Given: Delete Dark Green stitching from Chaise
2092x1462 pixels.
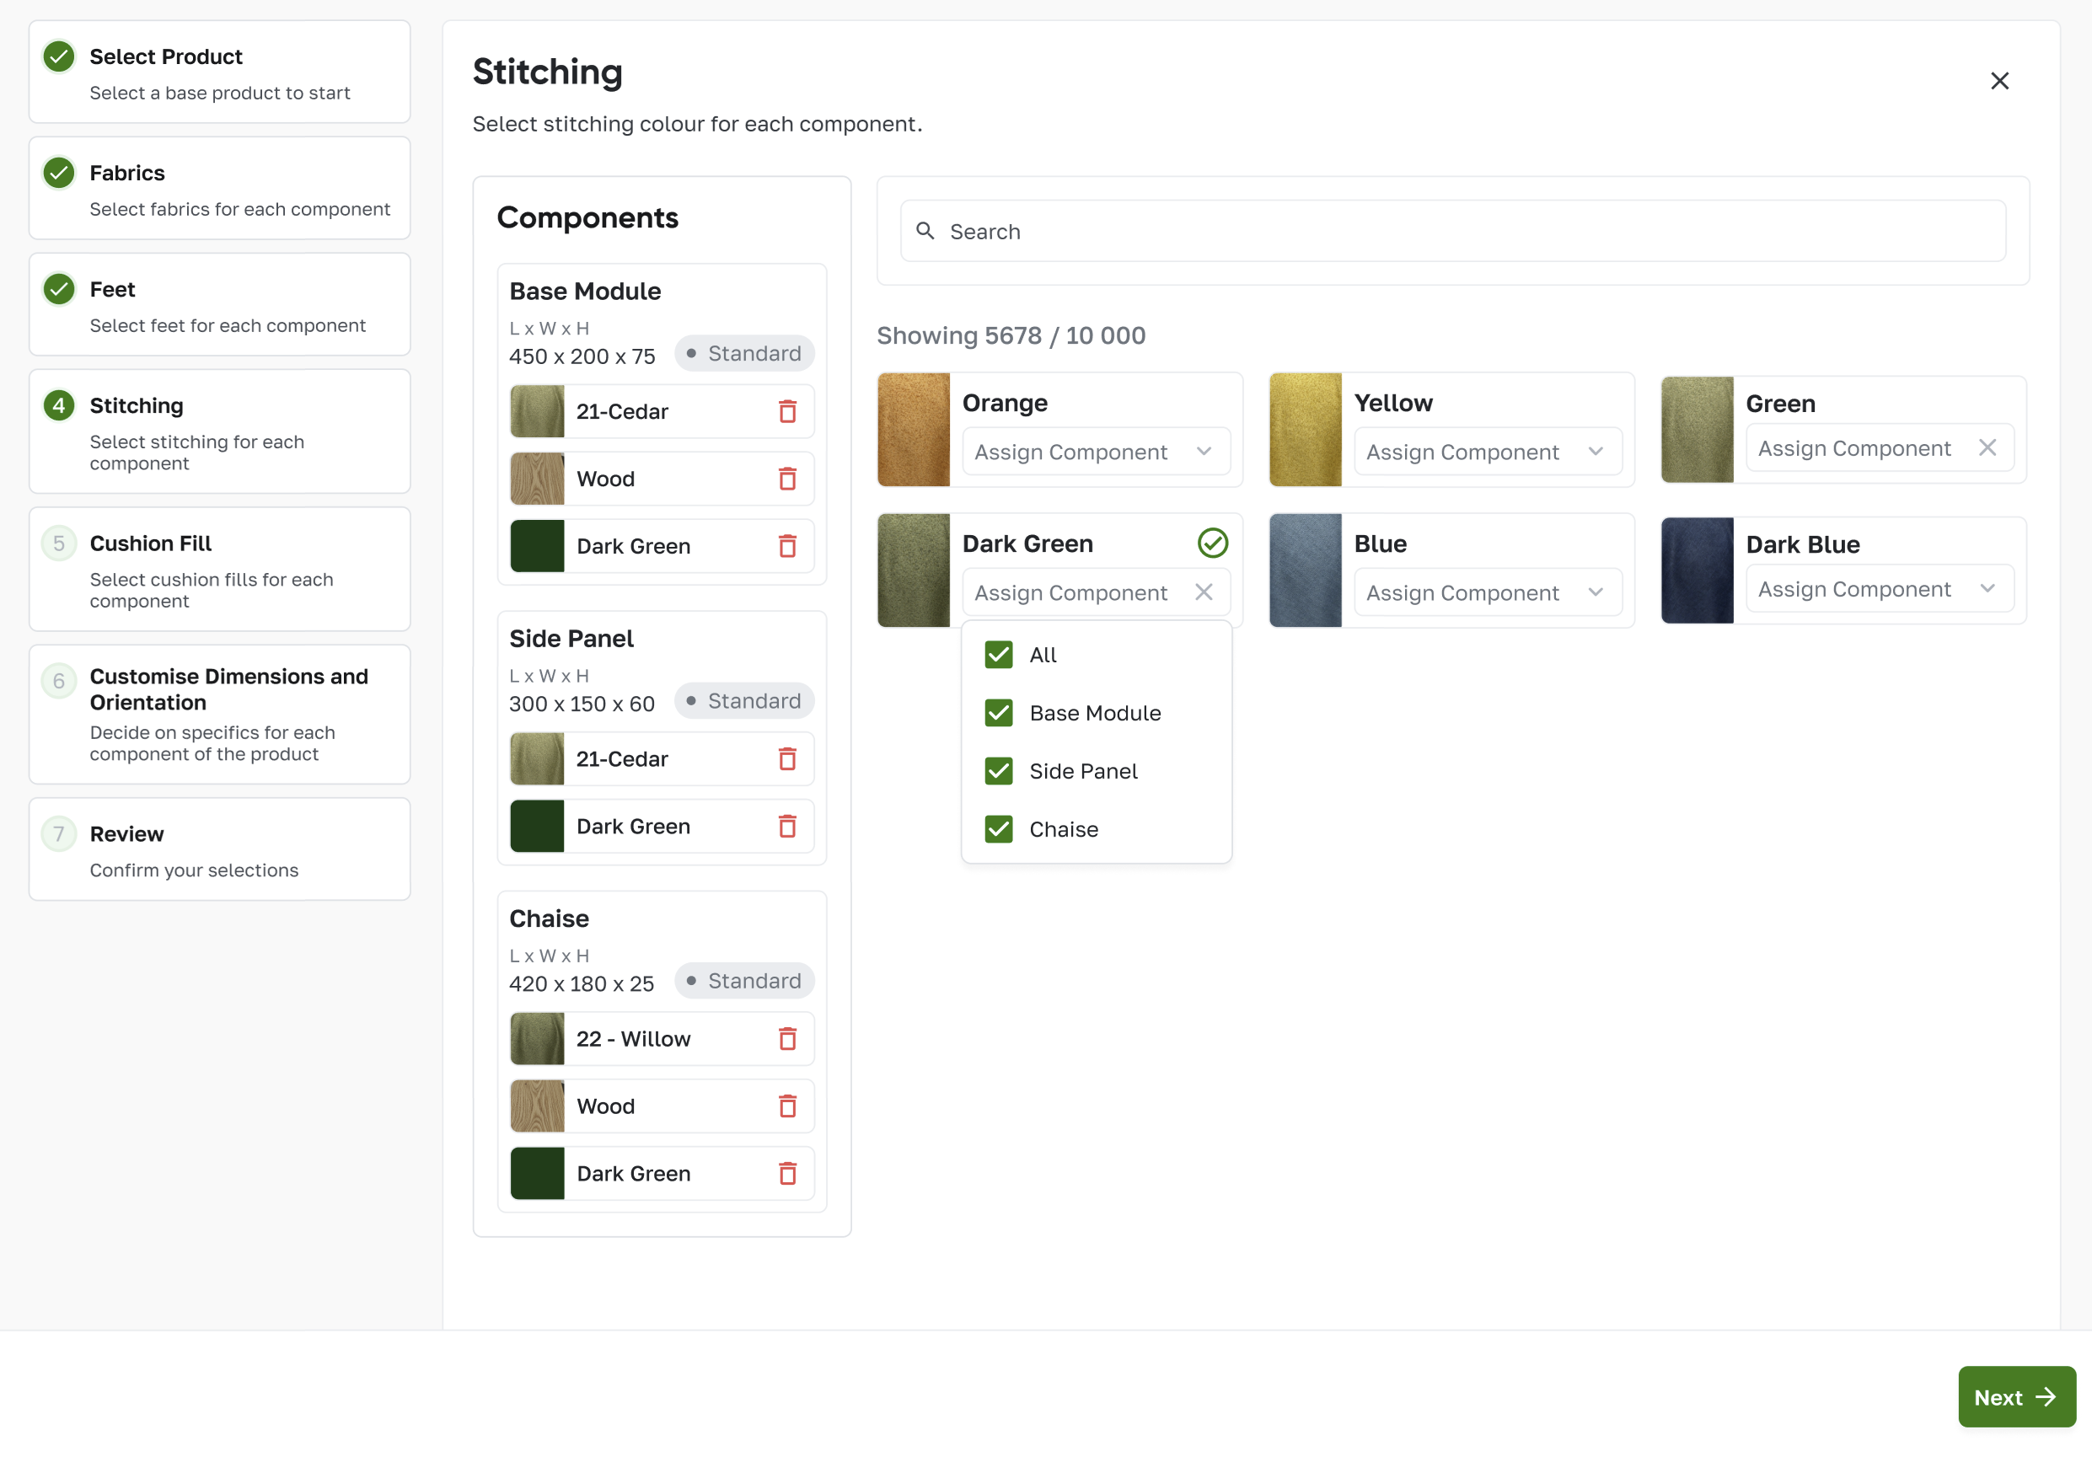Looking at the screenshot, I should click(787, 1173).
